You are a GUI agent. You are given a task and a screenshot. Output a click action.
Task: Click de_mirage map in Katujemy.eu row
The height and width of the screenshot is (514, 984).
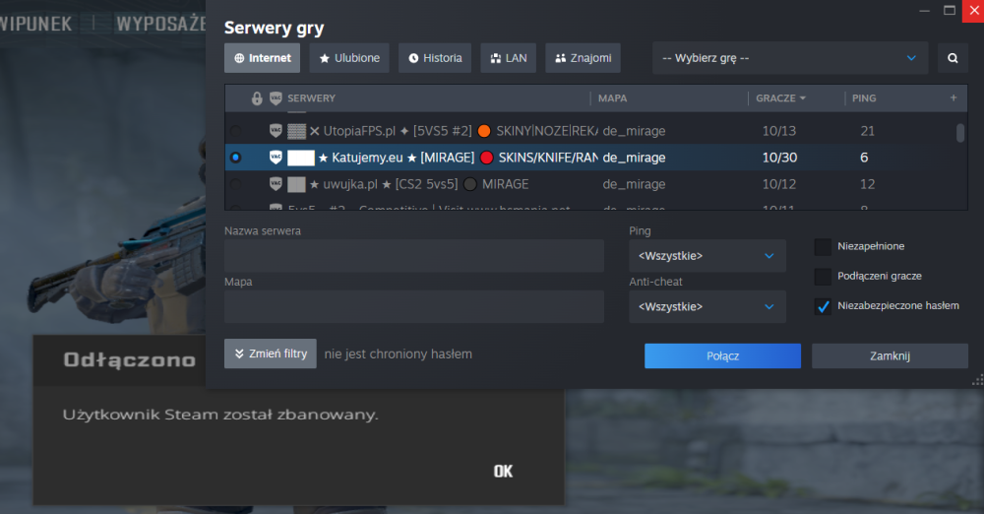(x=634, y=158)
